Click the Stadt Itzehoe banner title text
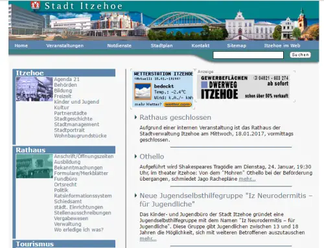The image size is (324, 248). point(84,6)
